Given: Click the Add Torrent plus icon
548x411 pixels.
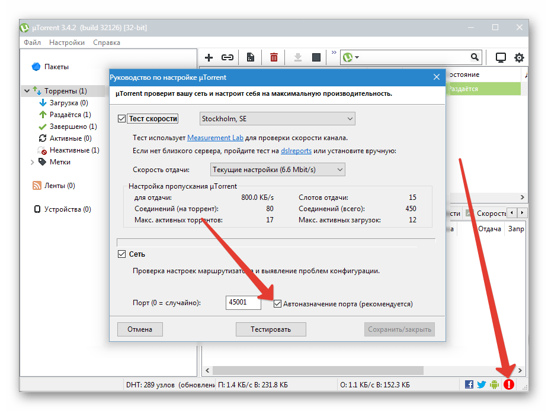Looking at the screenshot, I should pos(209,57).
